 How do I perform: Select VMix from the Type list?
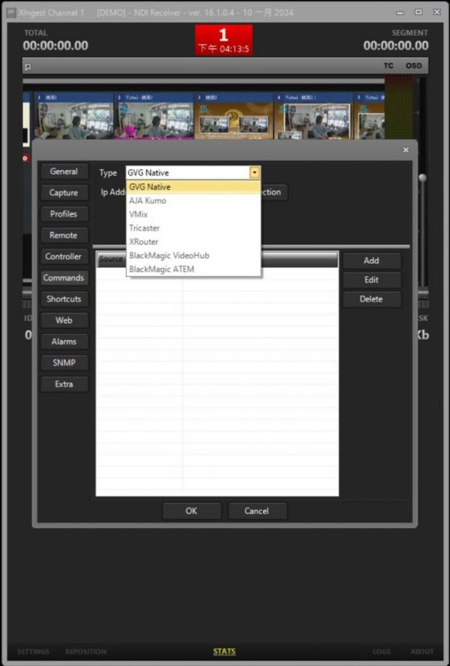tap(193, 214)
